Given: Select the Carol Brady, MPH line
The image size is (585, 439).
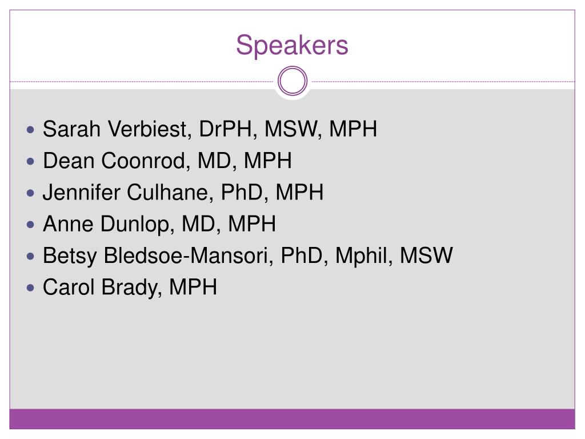Looking at the screenshot, I should point(130,288).
